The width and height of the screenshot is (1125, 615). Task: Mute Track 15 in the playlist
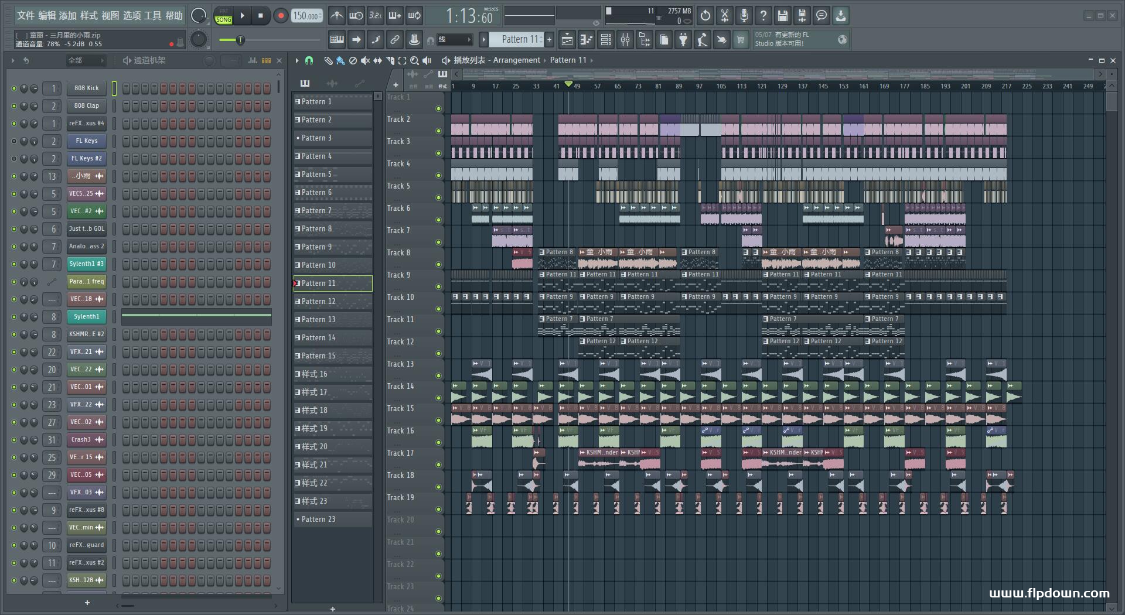tap(438, 421)
